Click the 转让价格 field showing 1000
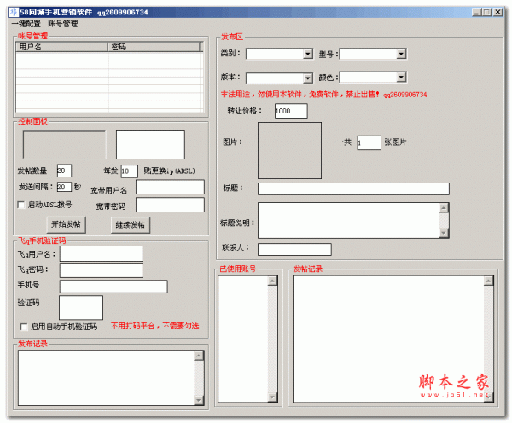This screenshot has width=512, height=423. 291,111
